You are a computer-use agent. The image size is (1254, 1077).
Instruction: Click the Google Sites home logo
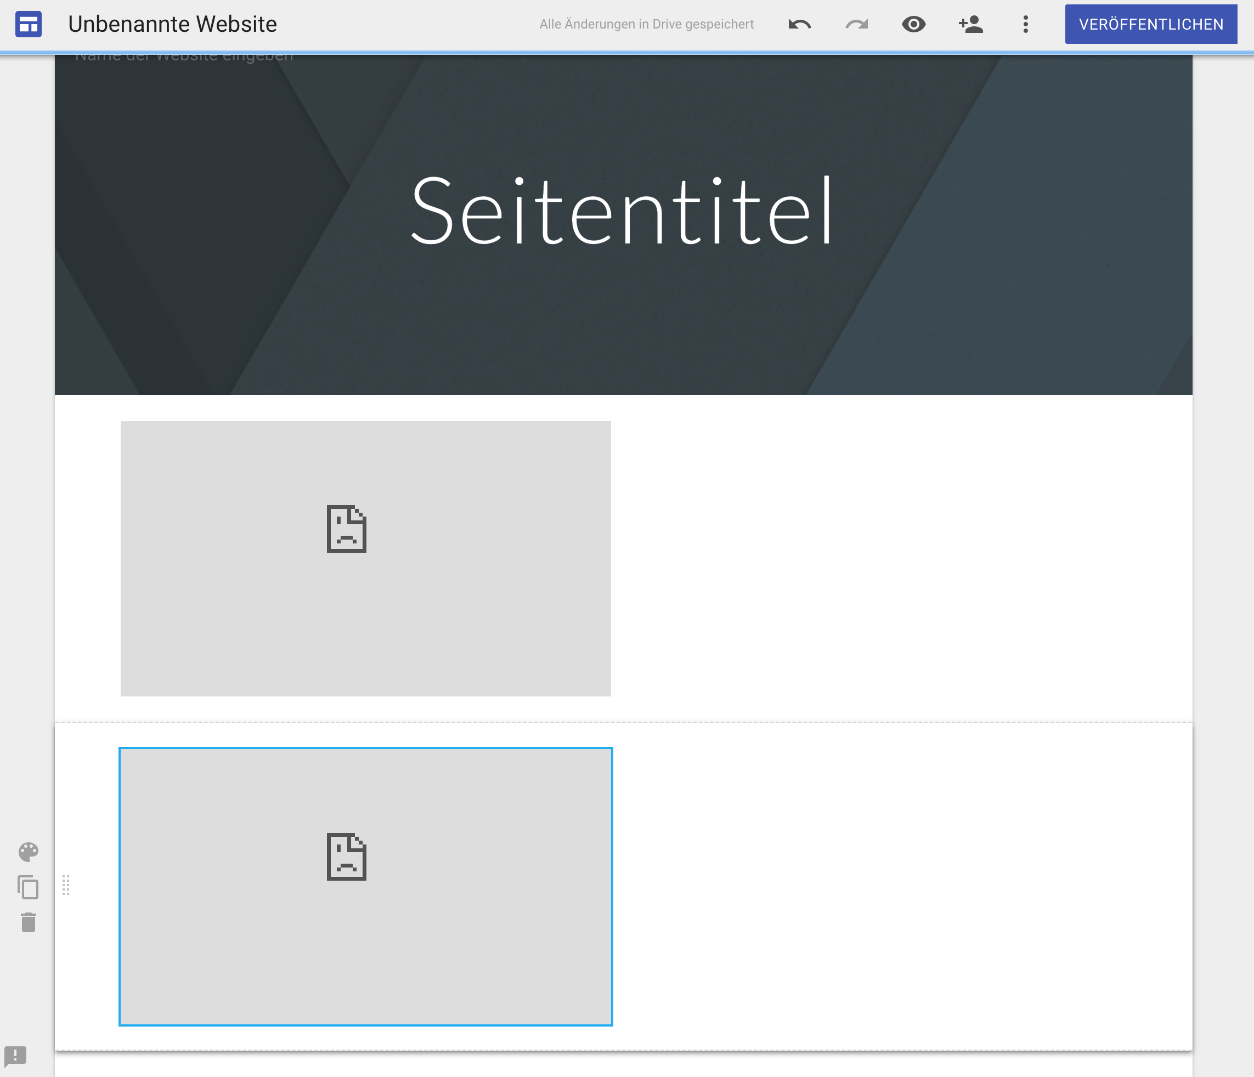pos(29,24)
